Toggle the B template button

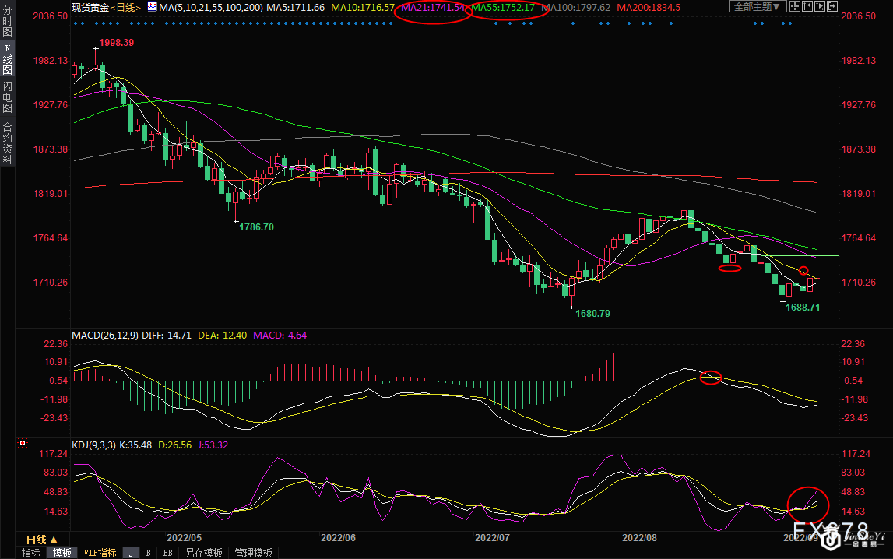pyautogui.click(x=148, y=553)
